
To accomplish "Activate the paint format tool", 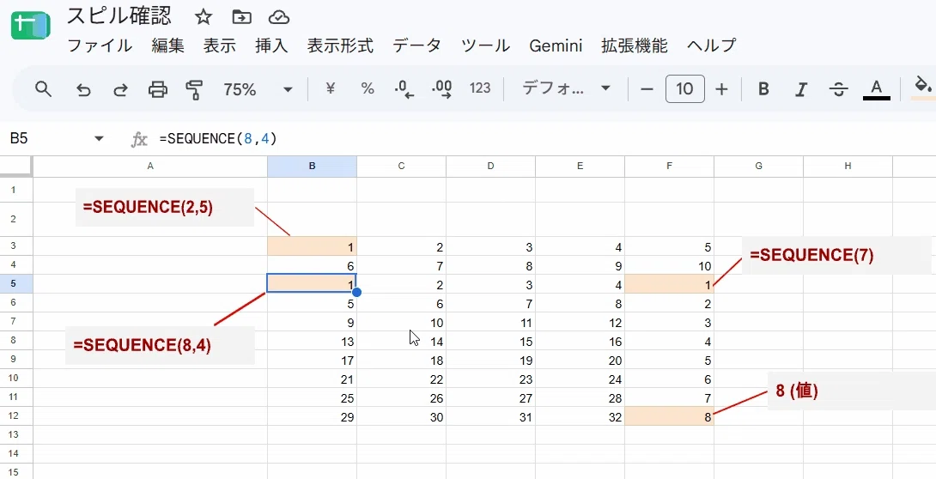I will click(x=195, y=89).
